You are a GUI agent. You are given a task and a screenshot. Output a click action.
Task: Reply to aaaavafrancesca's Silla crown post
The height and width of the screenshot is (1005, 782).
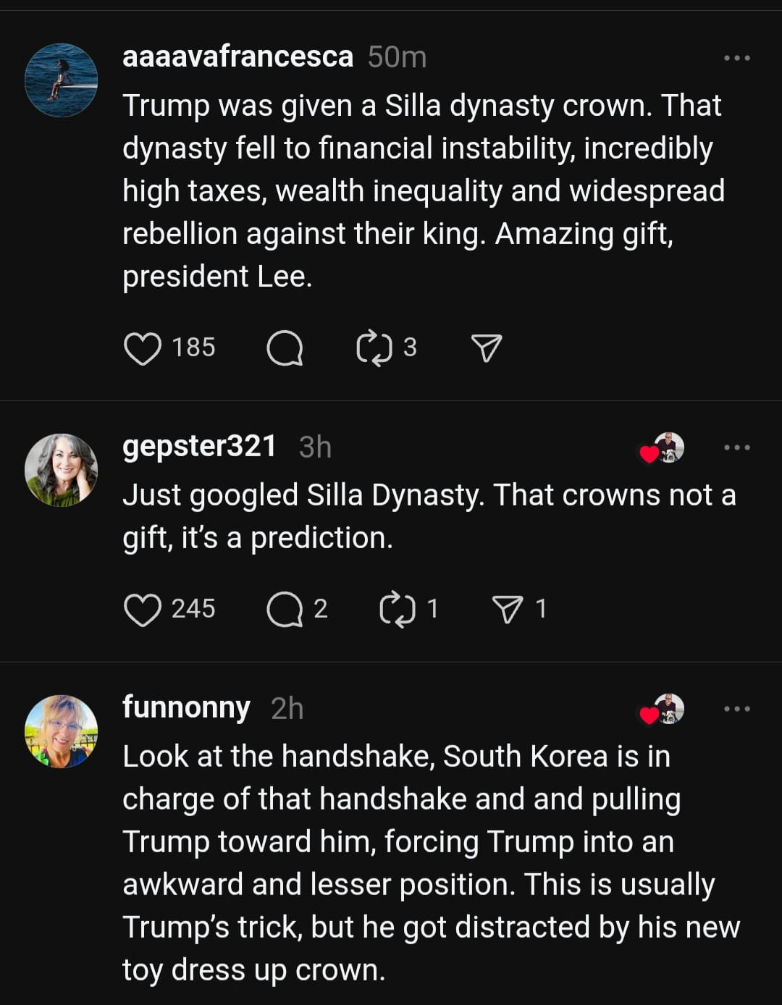coord(285,348)
